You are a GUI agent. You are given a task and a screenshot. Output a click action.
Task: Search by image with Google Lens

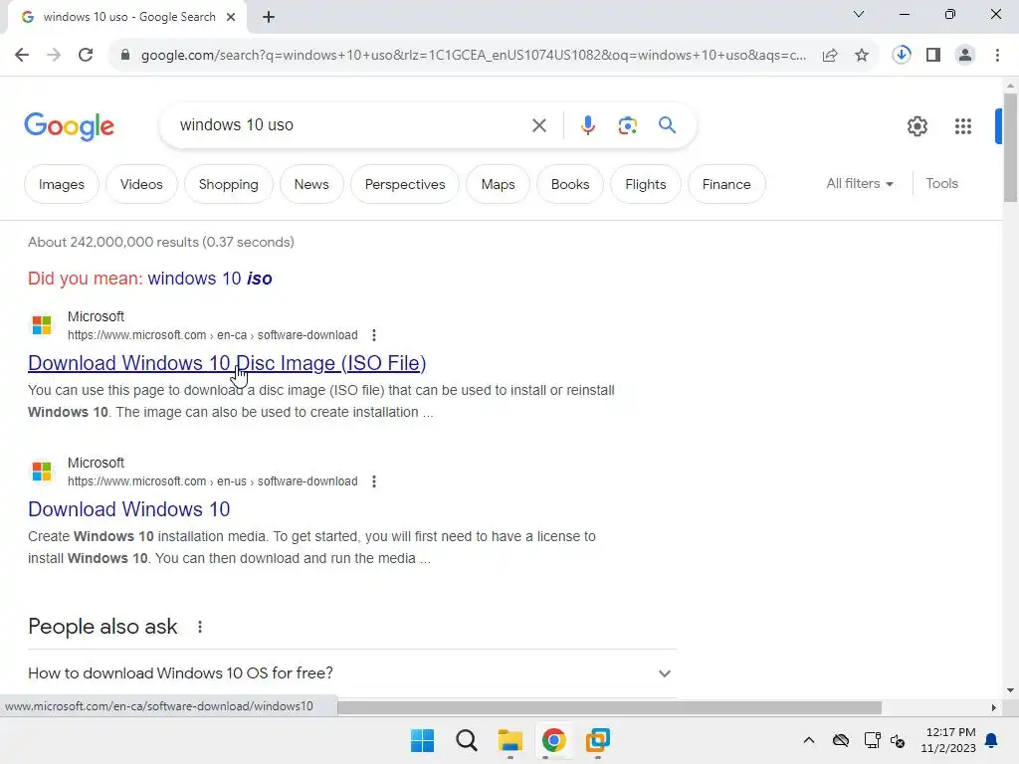627,125
